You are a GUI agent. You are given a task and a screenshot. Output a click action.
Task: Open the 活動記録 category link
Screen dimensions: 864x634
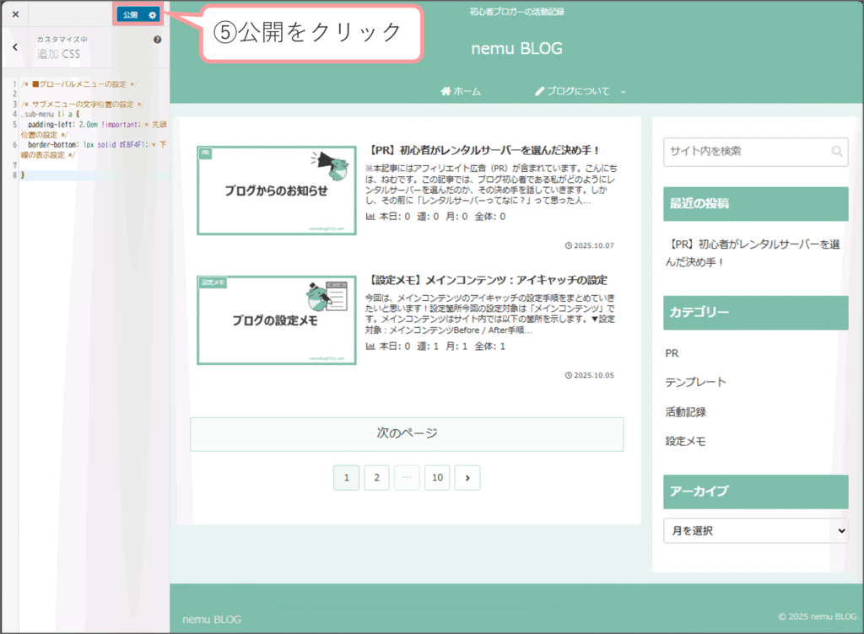tap(685, 411)
